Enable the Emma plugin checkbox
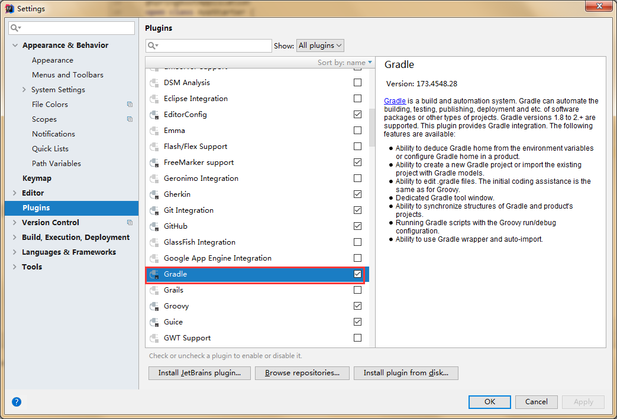Image resolution: width=617 pixels, height=419 pixels. coord(358,130)
